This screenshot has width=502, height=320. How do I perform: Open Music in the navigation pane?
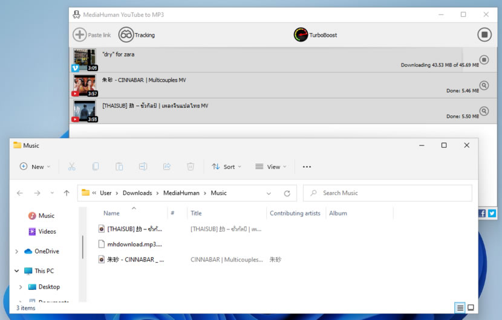click(42, 216)
